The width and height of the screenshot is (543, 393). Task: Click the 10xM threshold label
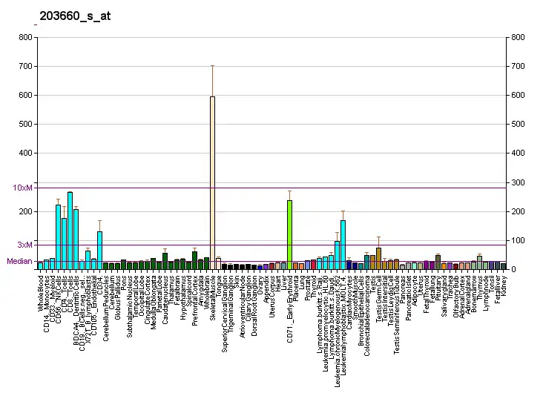pos(23,188)
